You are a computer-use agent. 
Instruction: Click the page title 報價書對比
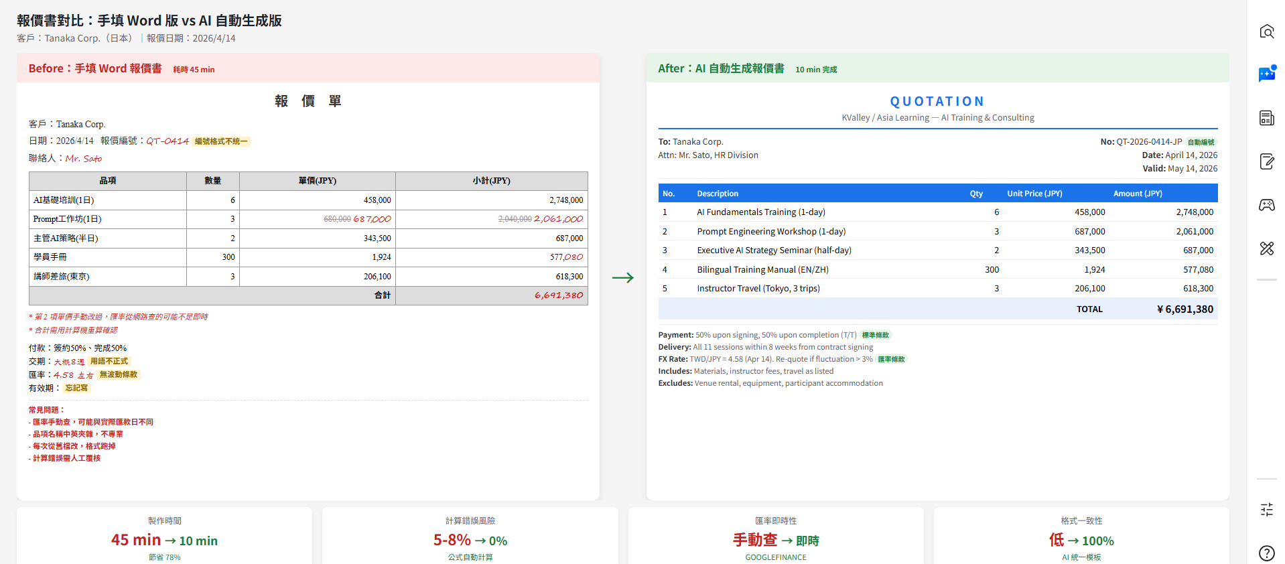149,21
